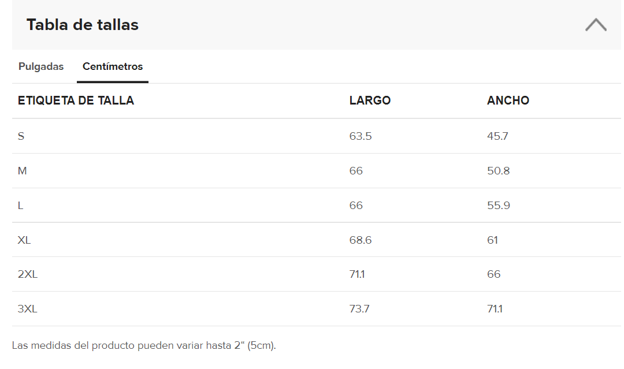
Task: Click the Tabla de tallas heading
Action: click(83, 25)
